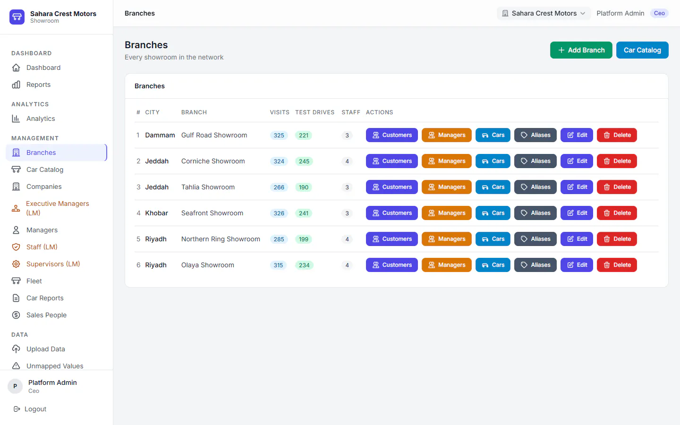Go to Car Catalog in the sidebar
Image resolution: width=680 pixels, height=425 pixels.
tap(57, 170)
